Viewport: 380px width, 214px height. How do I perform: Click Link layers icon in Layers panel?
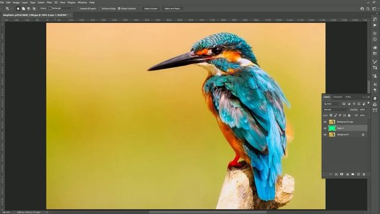pyautogui.click(x=331, y=174)
